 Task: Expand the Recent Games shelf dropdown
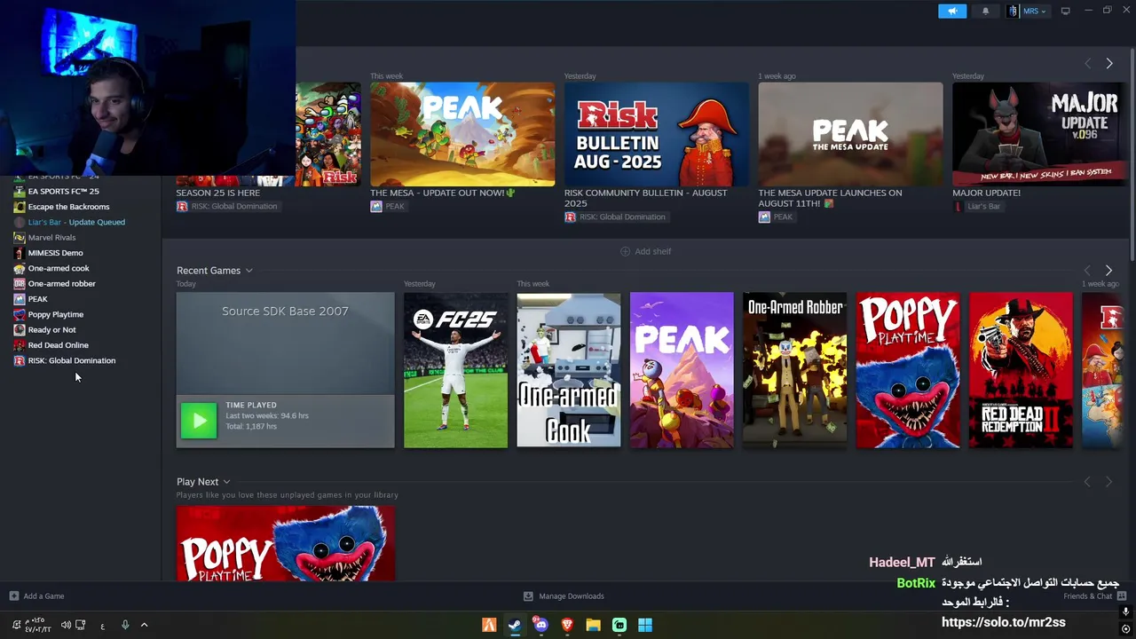248,271
